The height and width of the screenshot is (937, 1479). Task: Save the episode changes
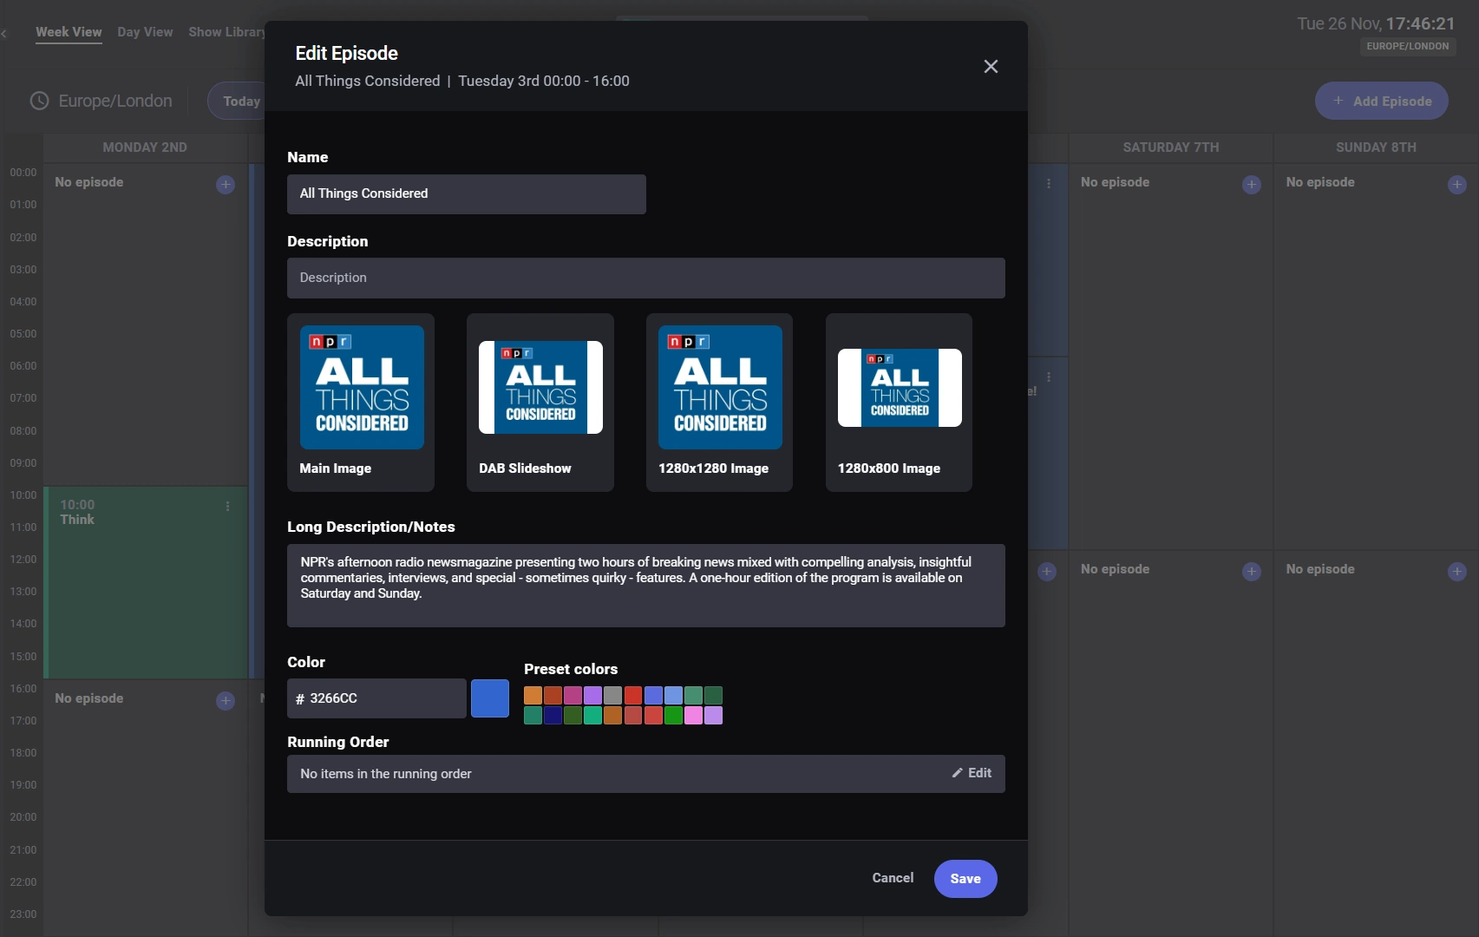pos(965,879)
